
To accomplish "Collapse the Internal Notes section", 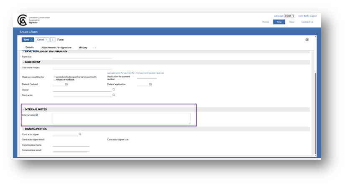I will pyautogui.click(x=23, y=109).
